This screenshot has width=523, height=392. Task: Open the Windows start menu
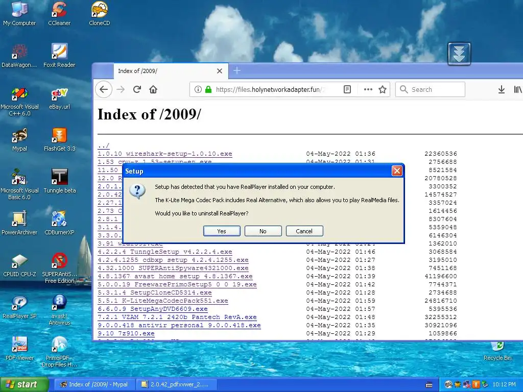[x=24, y=384]
